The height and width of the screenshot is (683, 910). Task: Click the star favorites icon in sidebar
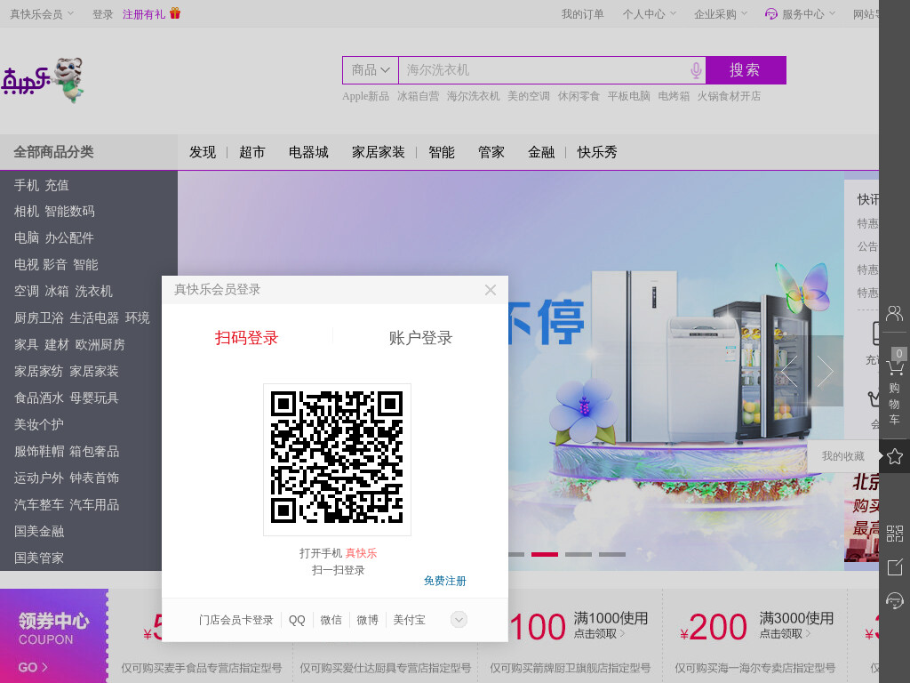(x=894, y=456)
